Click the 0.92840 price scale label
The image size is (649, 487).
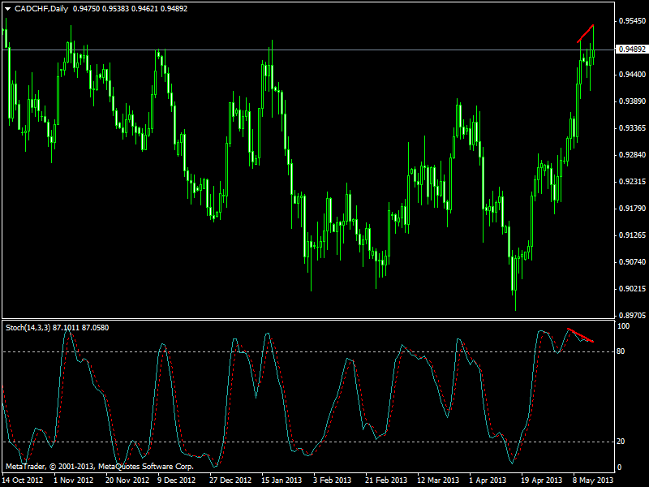(x=632, y=155)
